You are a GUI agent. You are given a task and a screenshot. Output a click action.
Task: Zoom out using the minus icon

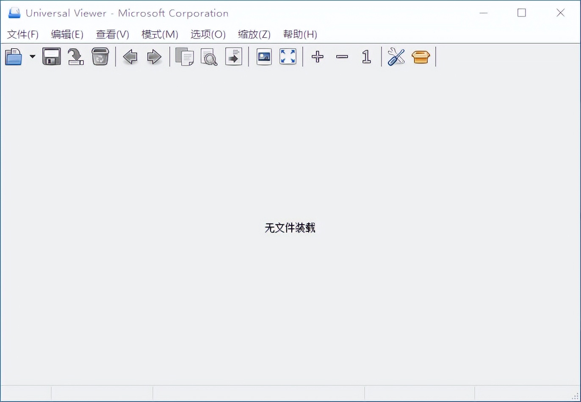click(342, 56)
